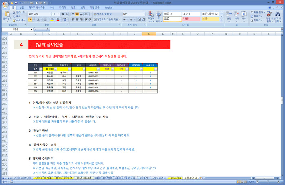Click the Format Painter (서식 복사) button

click(19, 20)
